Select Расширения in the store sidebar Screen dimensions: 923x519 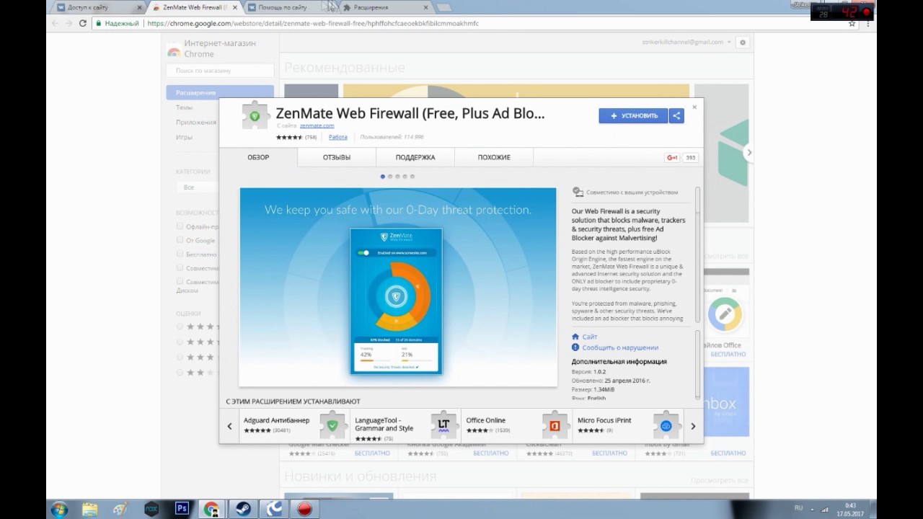(x=220, y=93)
